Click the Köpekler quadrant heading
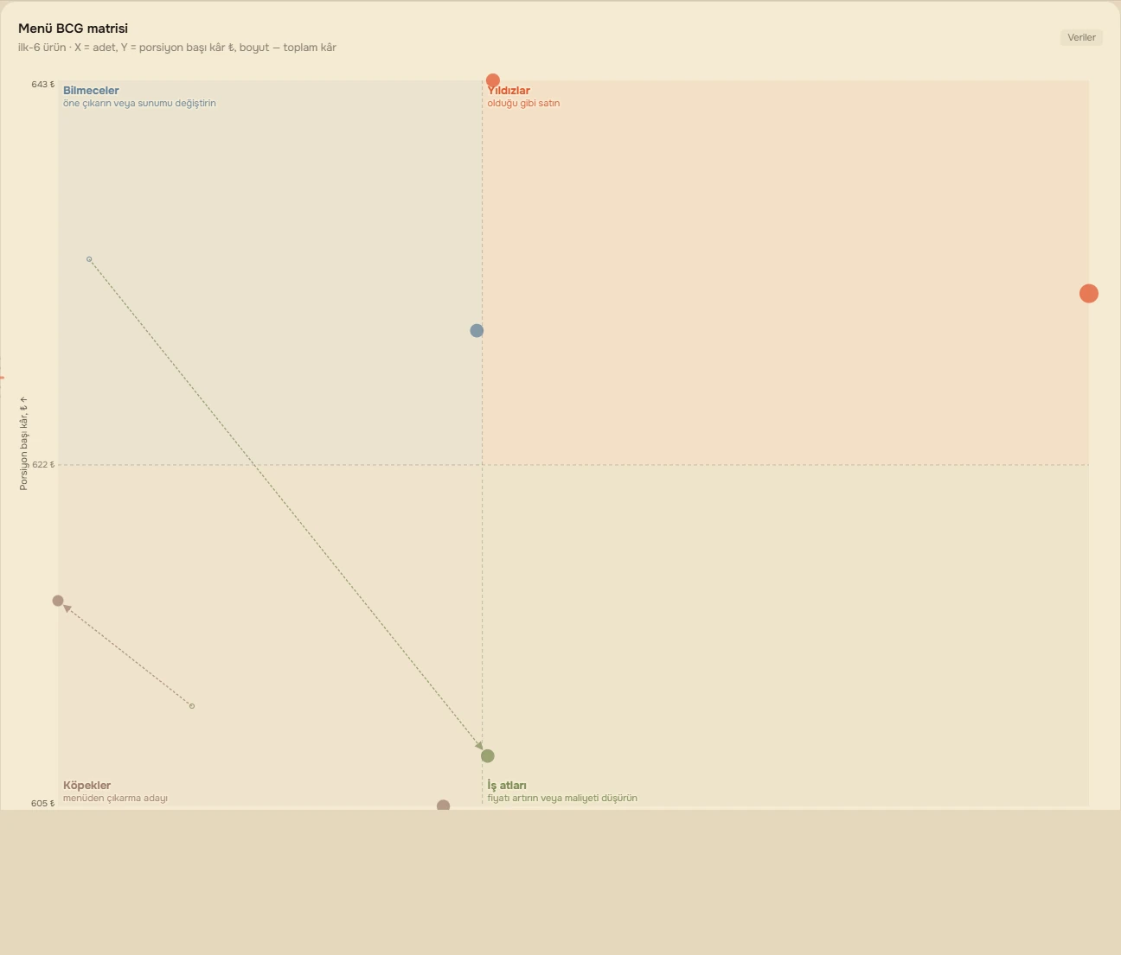The height and width of the screenshot is (955, 1121). pos(86,786)
